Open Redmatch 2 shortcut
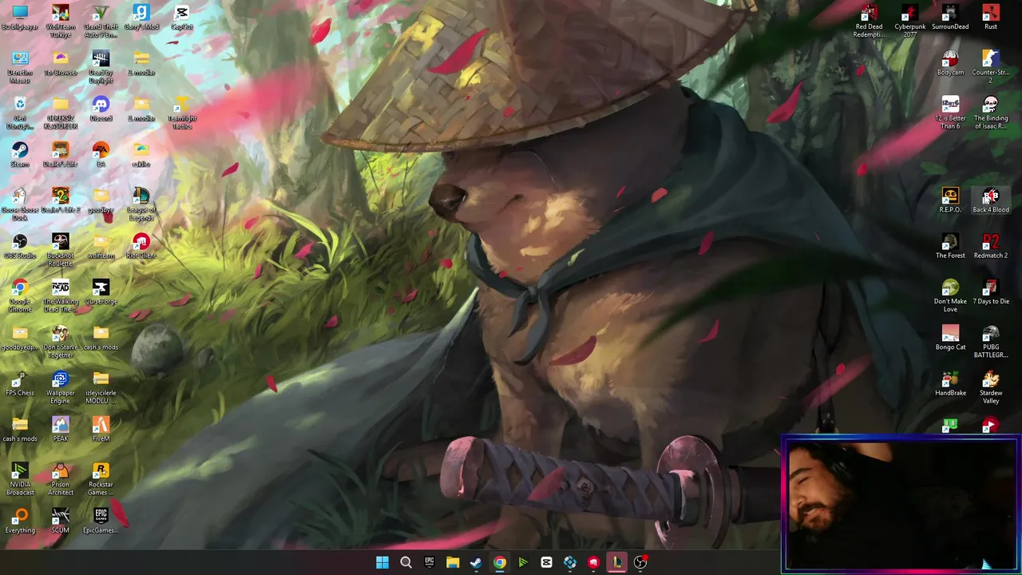The height and width of the screenshot is (575, 1022). point(991,247)
